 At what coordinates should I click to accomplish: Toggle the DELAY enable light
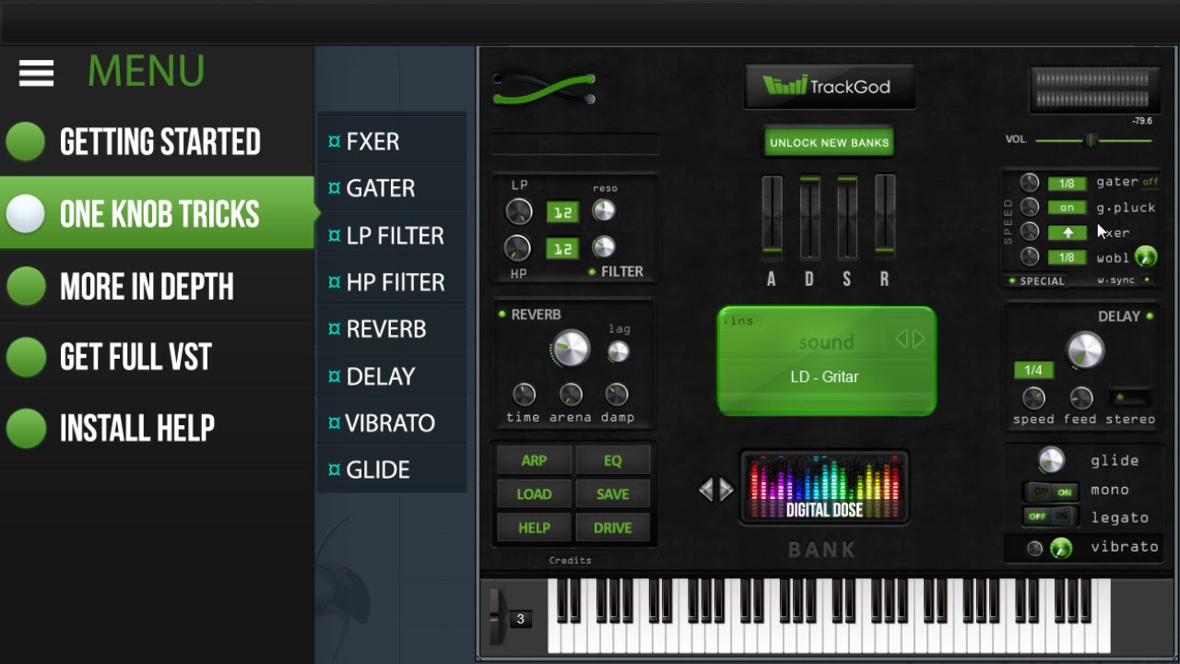click(x=1150, y=316)
